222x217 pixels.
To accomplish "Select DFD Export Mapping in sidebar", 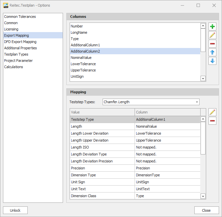I will click(20, 42).
